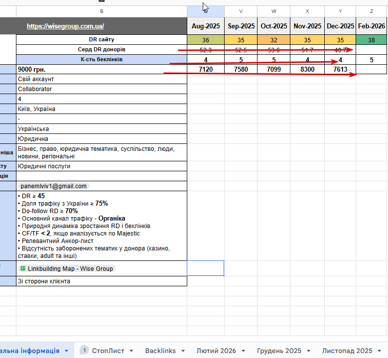Select the DR cell with value 36
The height and width of the screenshot is (358, 388).
click(x=206, y=40)
